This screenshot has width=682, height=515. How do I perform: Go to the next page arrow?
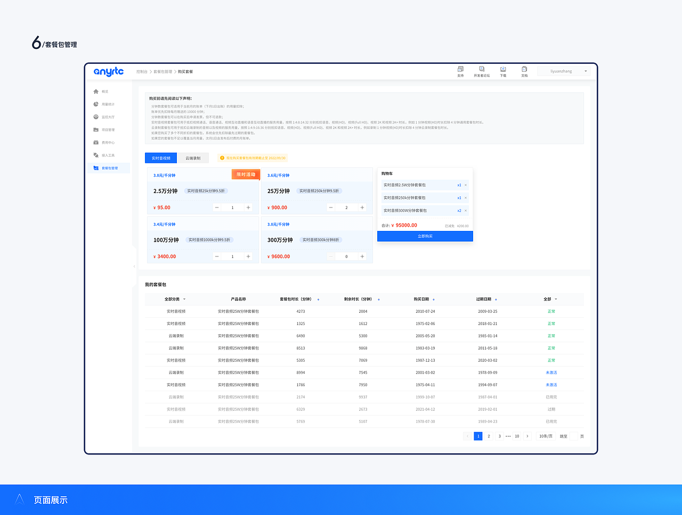tap(527, 436)
